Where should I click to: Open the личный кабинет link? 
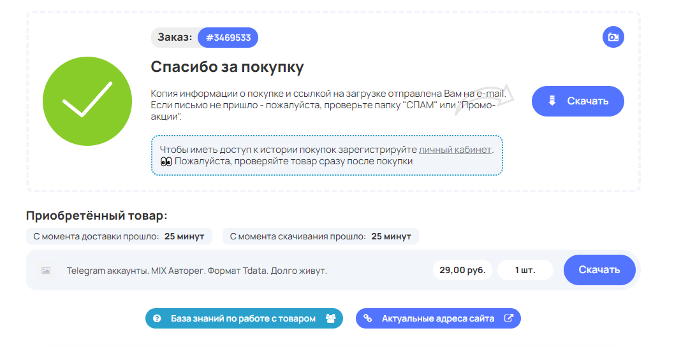pyautogui.click(x=455, y=150)
